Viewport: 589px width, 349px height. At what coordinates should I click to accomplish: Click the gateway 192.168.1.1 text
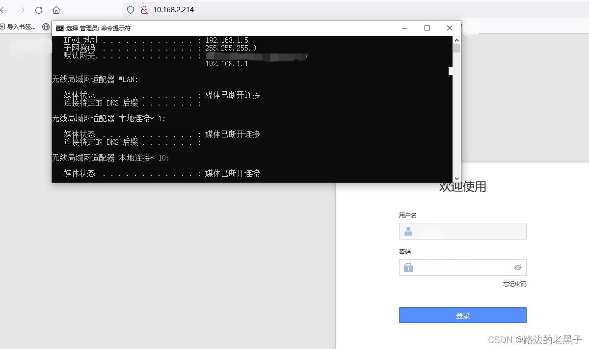pyautogui.click(x=227, y=64)
